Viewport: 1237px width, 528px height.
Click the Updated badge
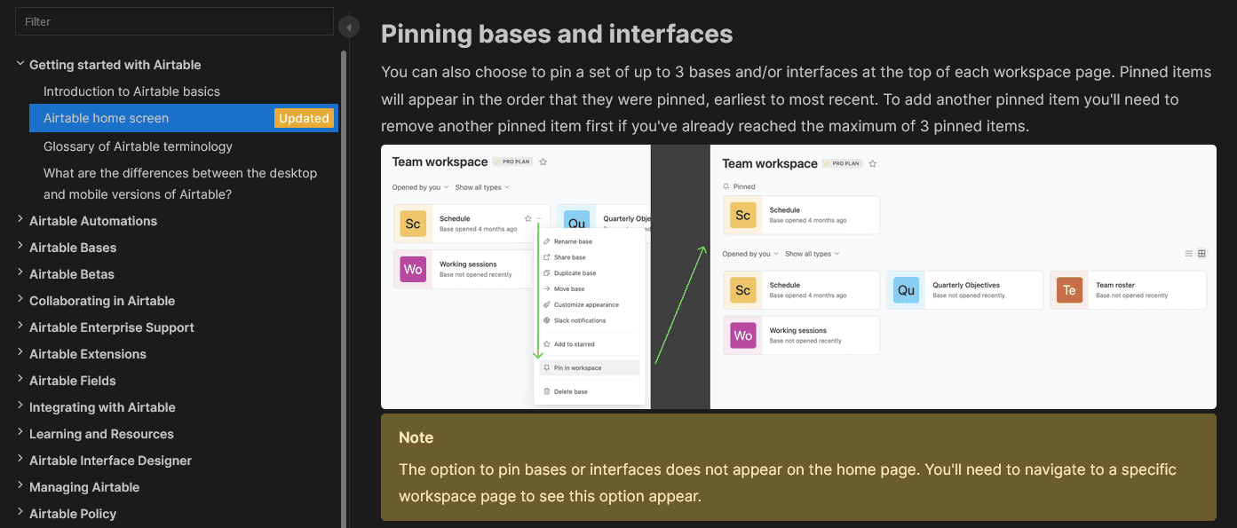tap(304, 118)
